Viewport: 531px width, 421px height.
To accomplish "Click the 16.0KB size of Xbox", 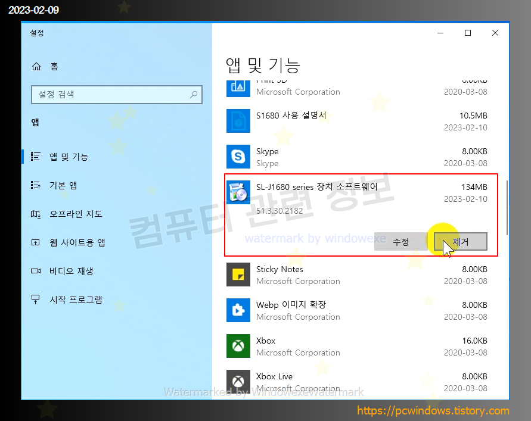I will coord(474,341).
